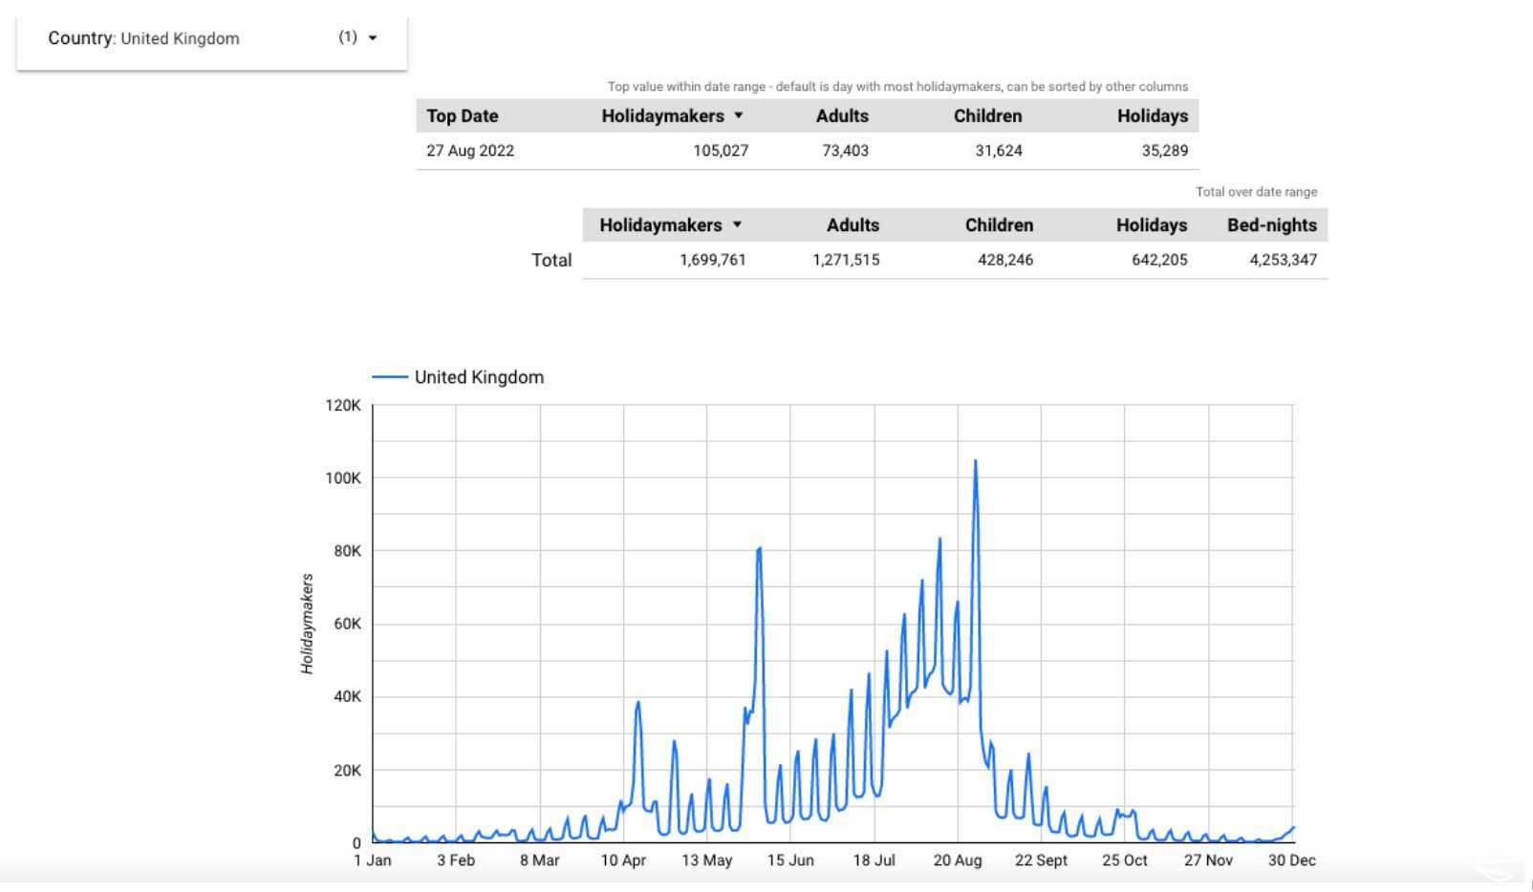
Task: Select the 1,271,515 total adults value
Action: point(846,260)
